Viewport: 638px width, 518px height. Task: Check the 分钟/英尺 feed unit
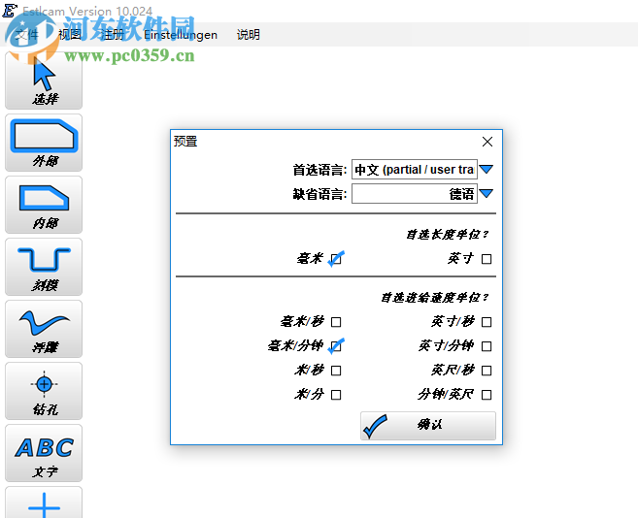pos(487,395)
